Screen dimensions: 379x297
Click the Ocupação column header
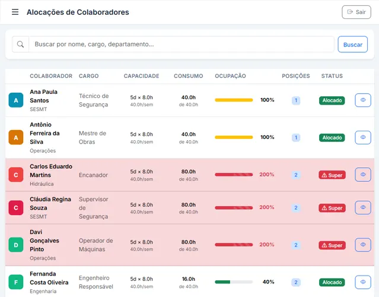(230, 76)
